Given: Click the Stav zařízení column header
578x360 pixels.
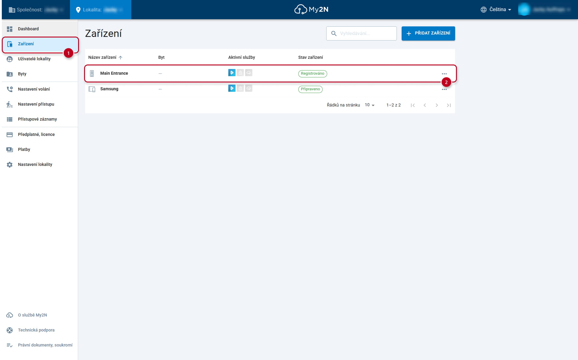Looking at the screenshot, I should 311,57.
